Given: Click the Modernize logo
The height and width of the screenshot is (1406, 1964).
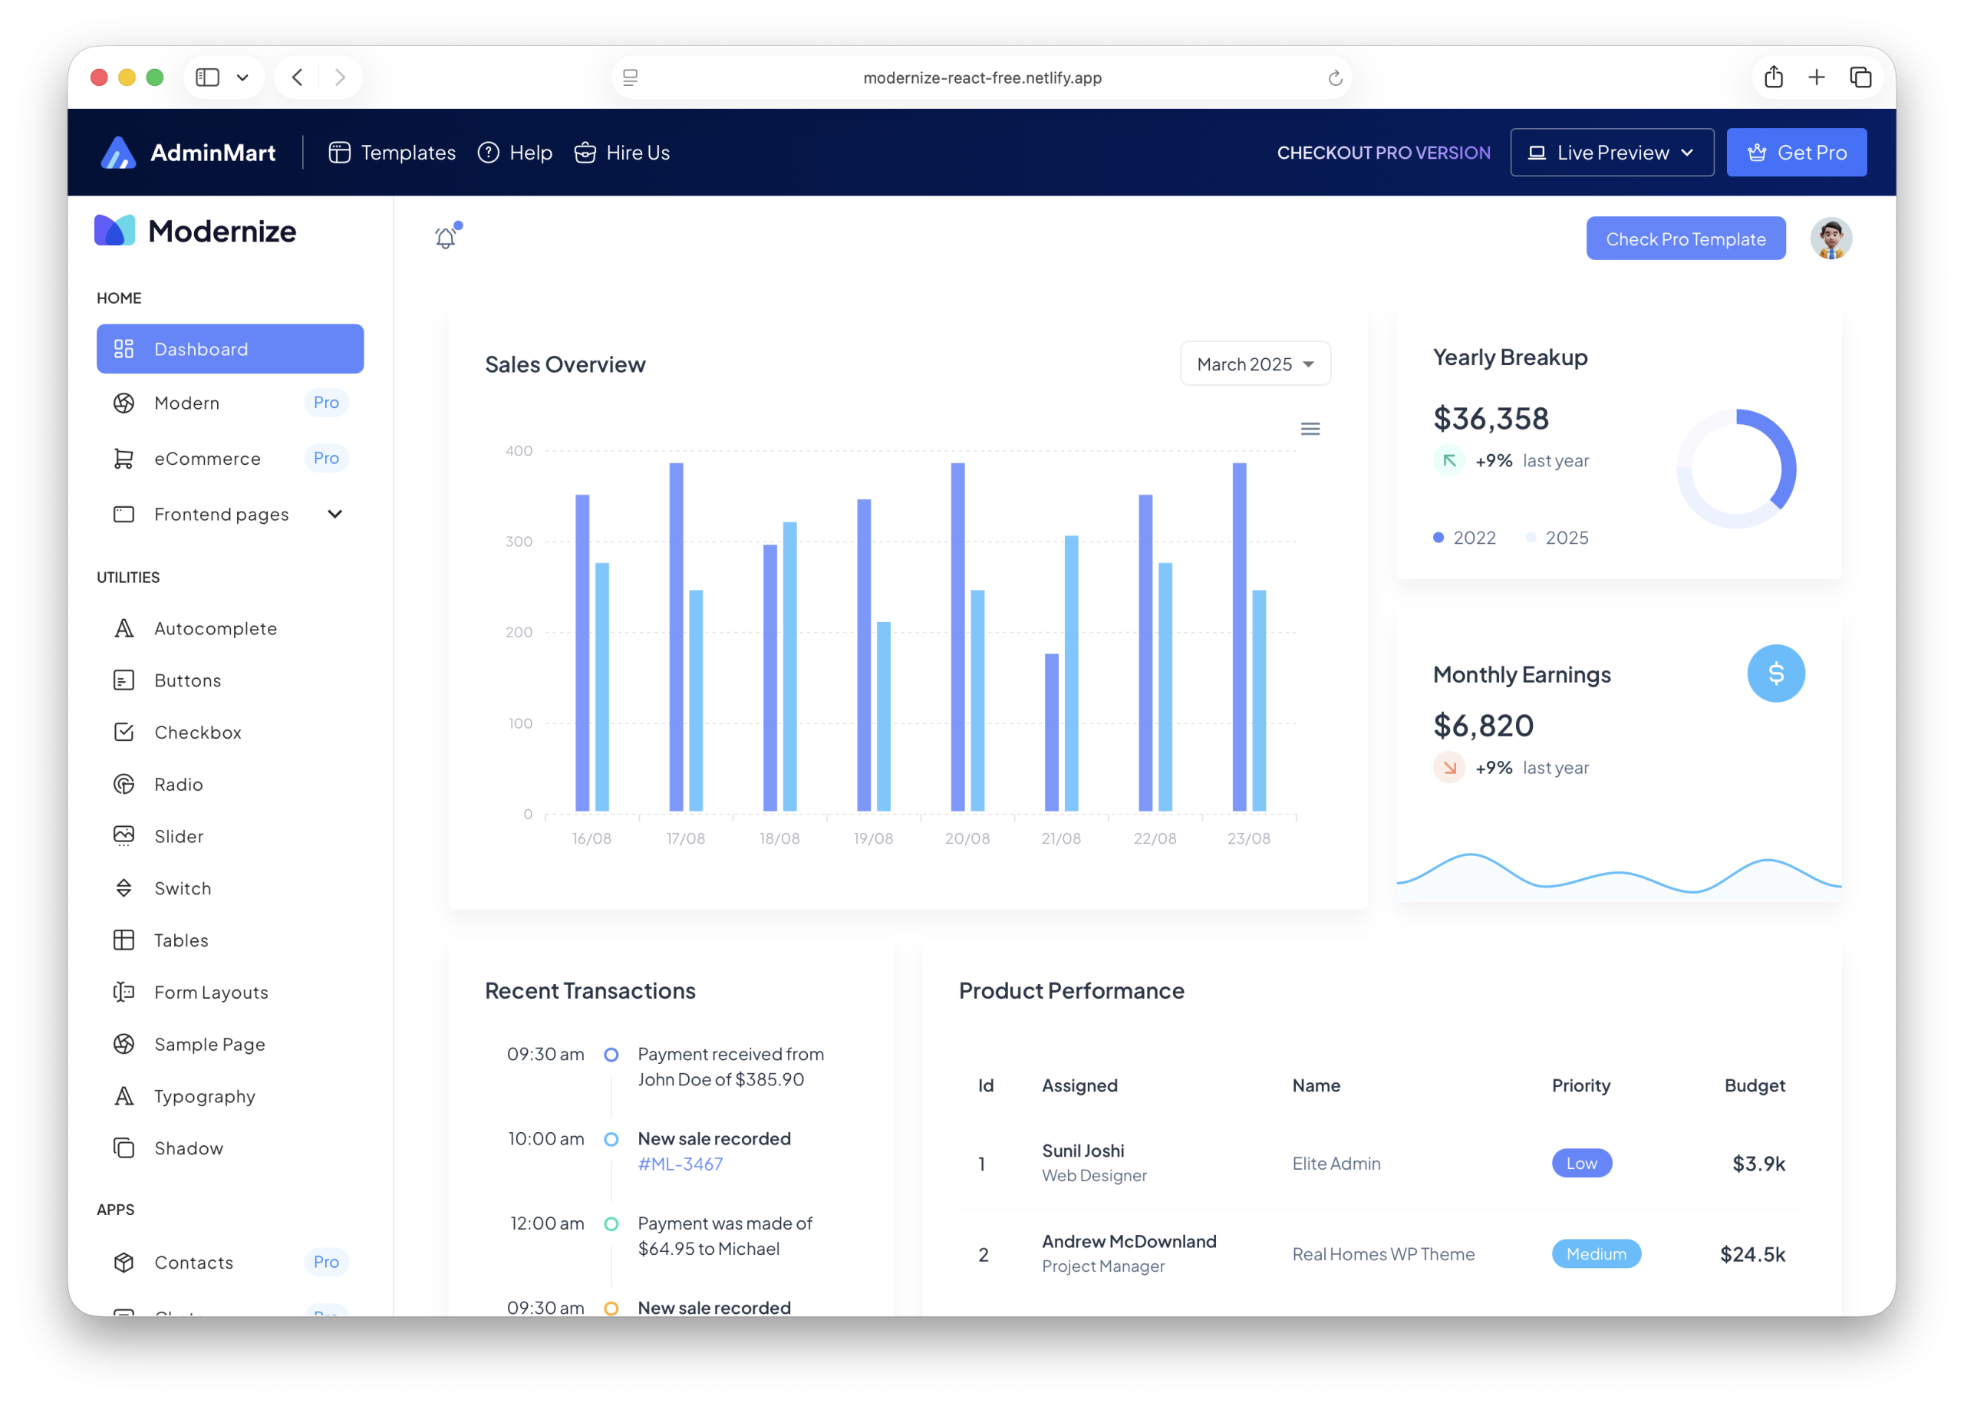Looking at the screenshot, I should (x=194, y=230).
